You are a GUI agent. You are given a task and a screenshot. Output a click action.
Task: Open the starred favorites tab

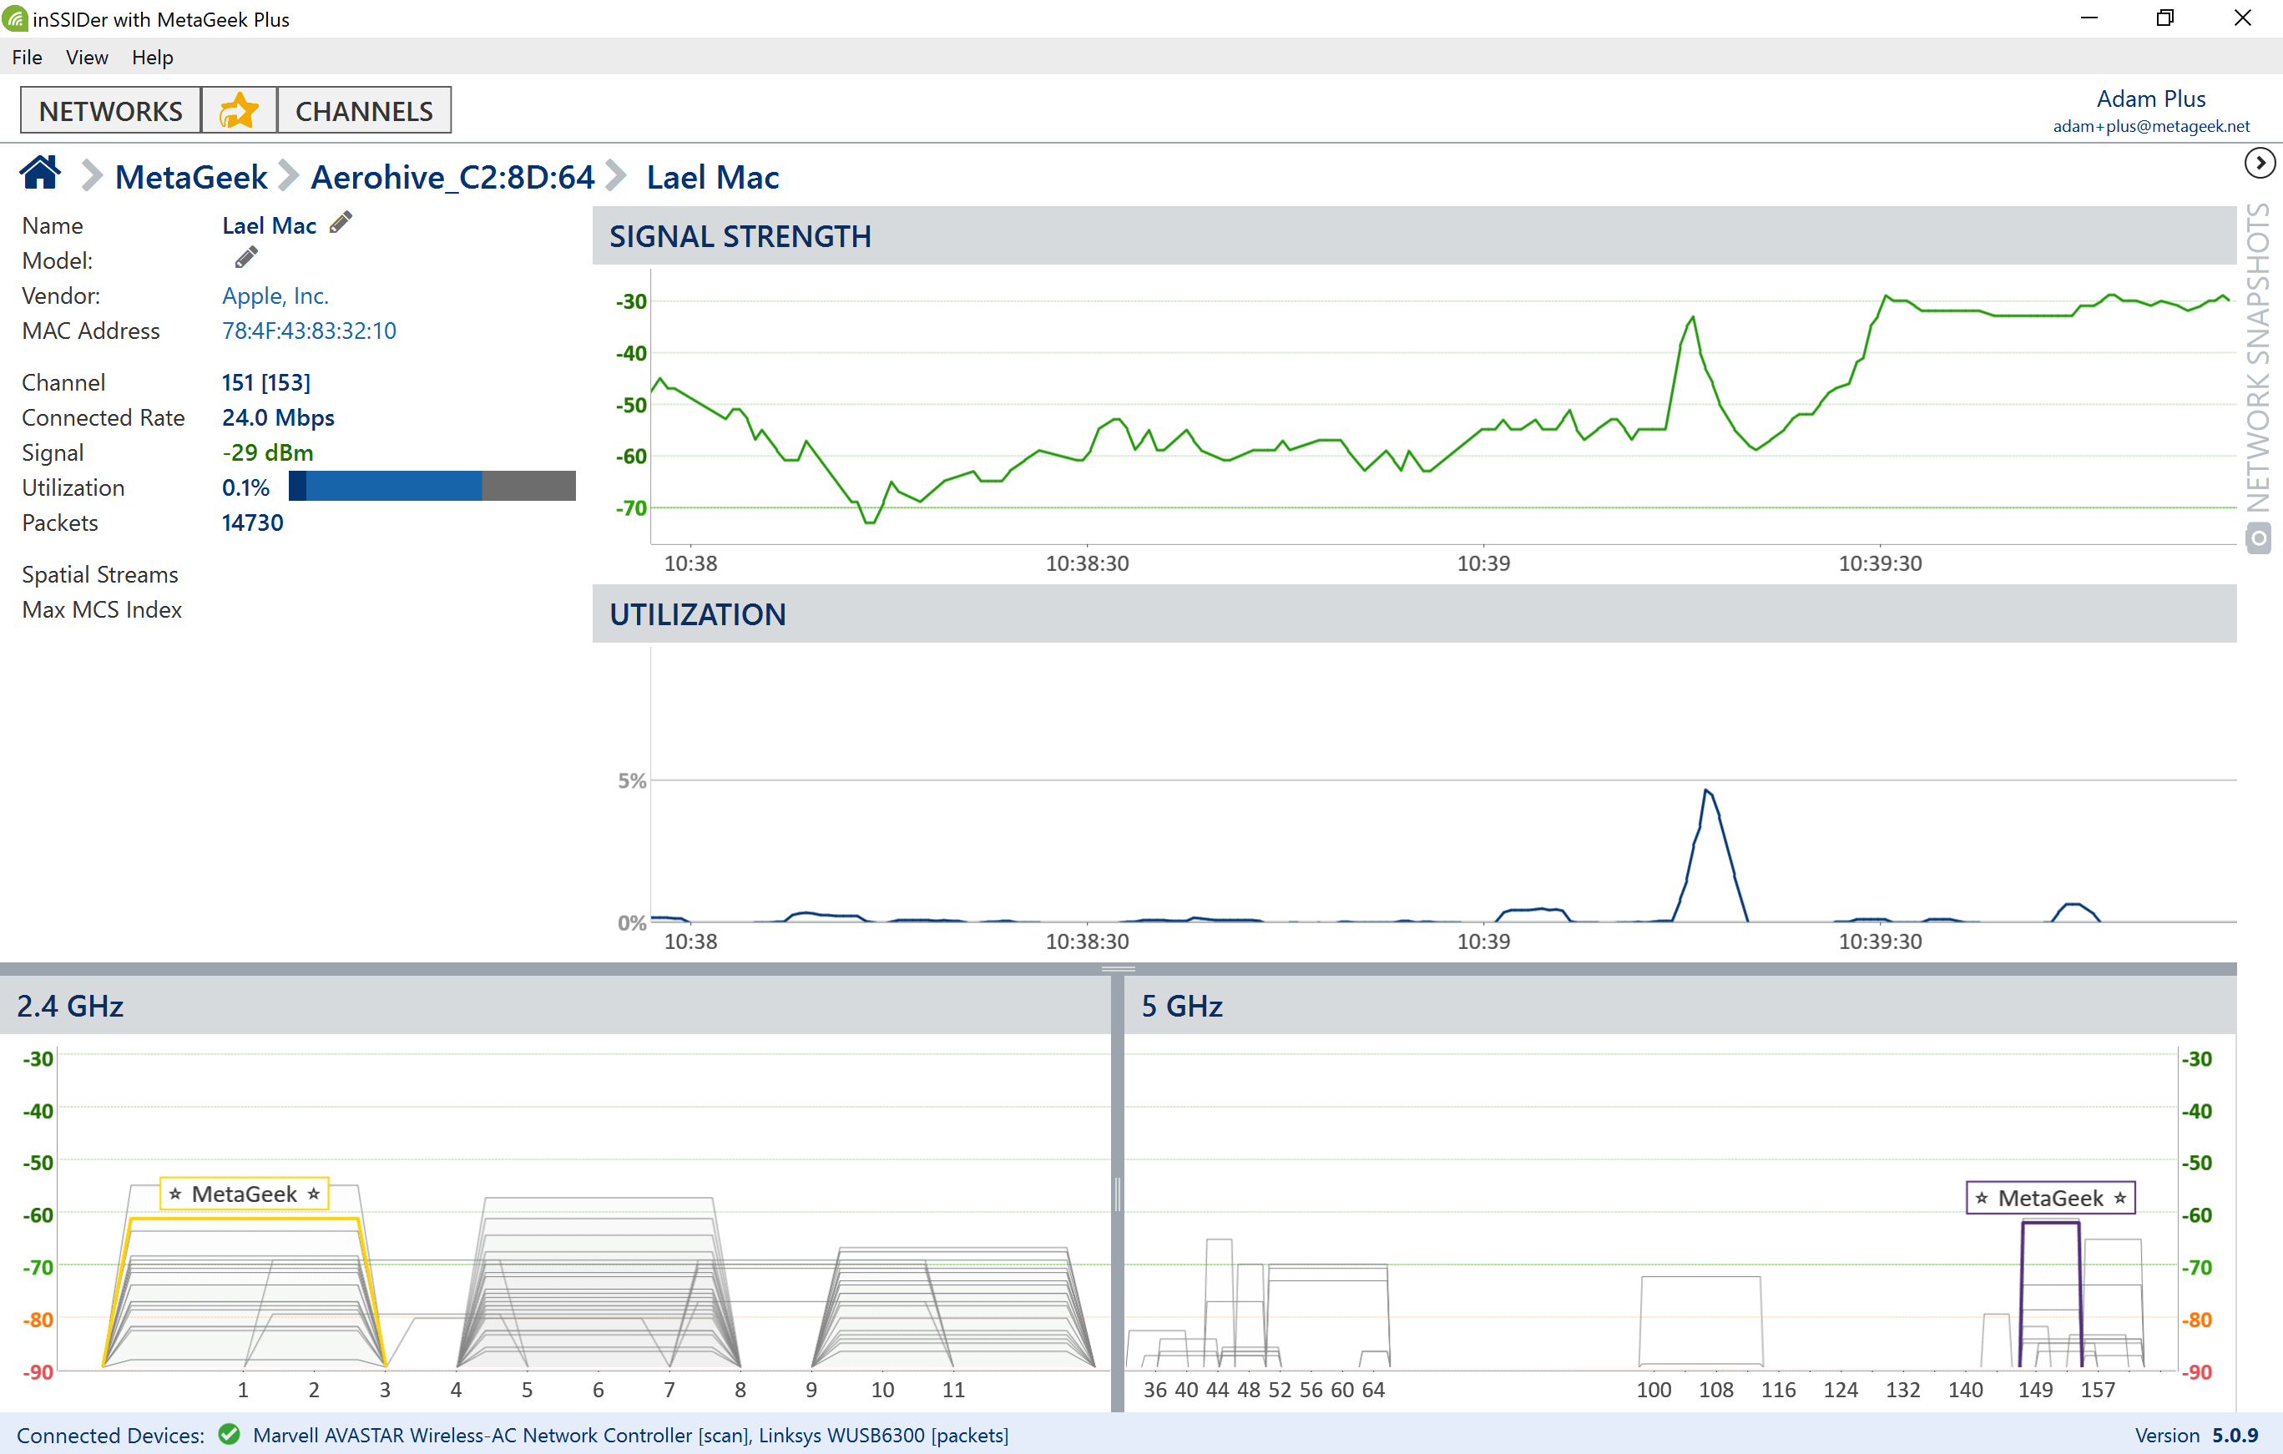(239, 111)
